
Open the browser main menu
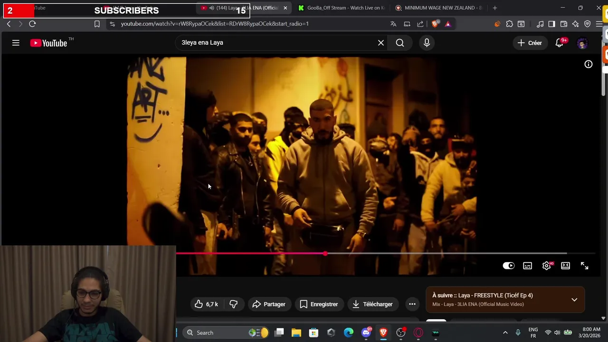coord(599,24)
